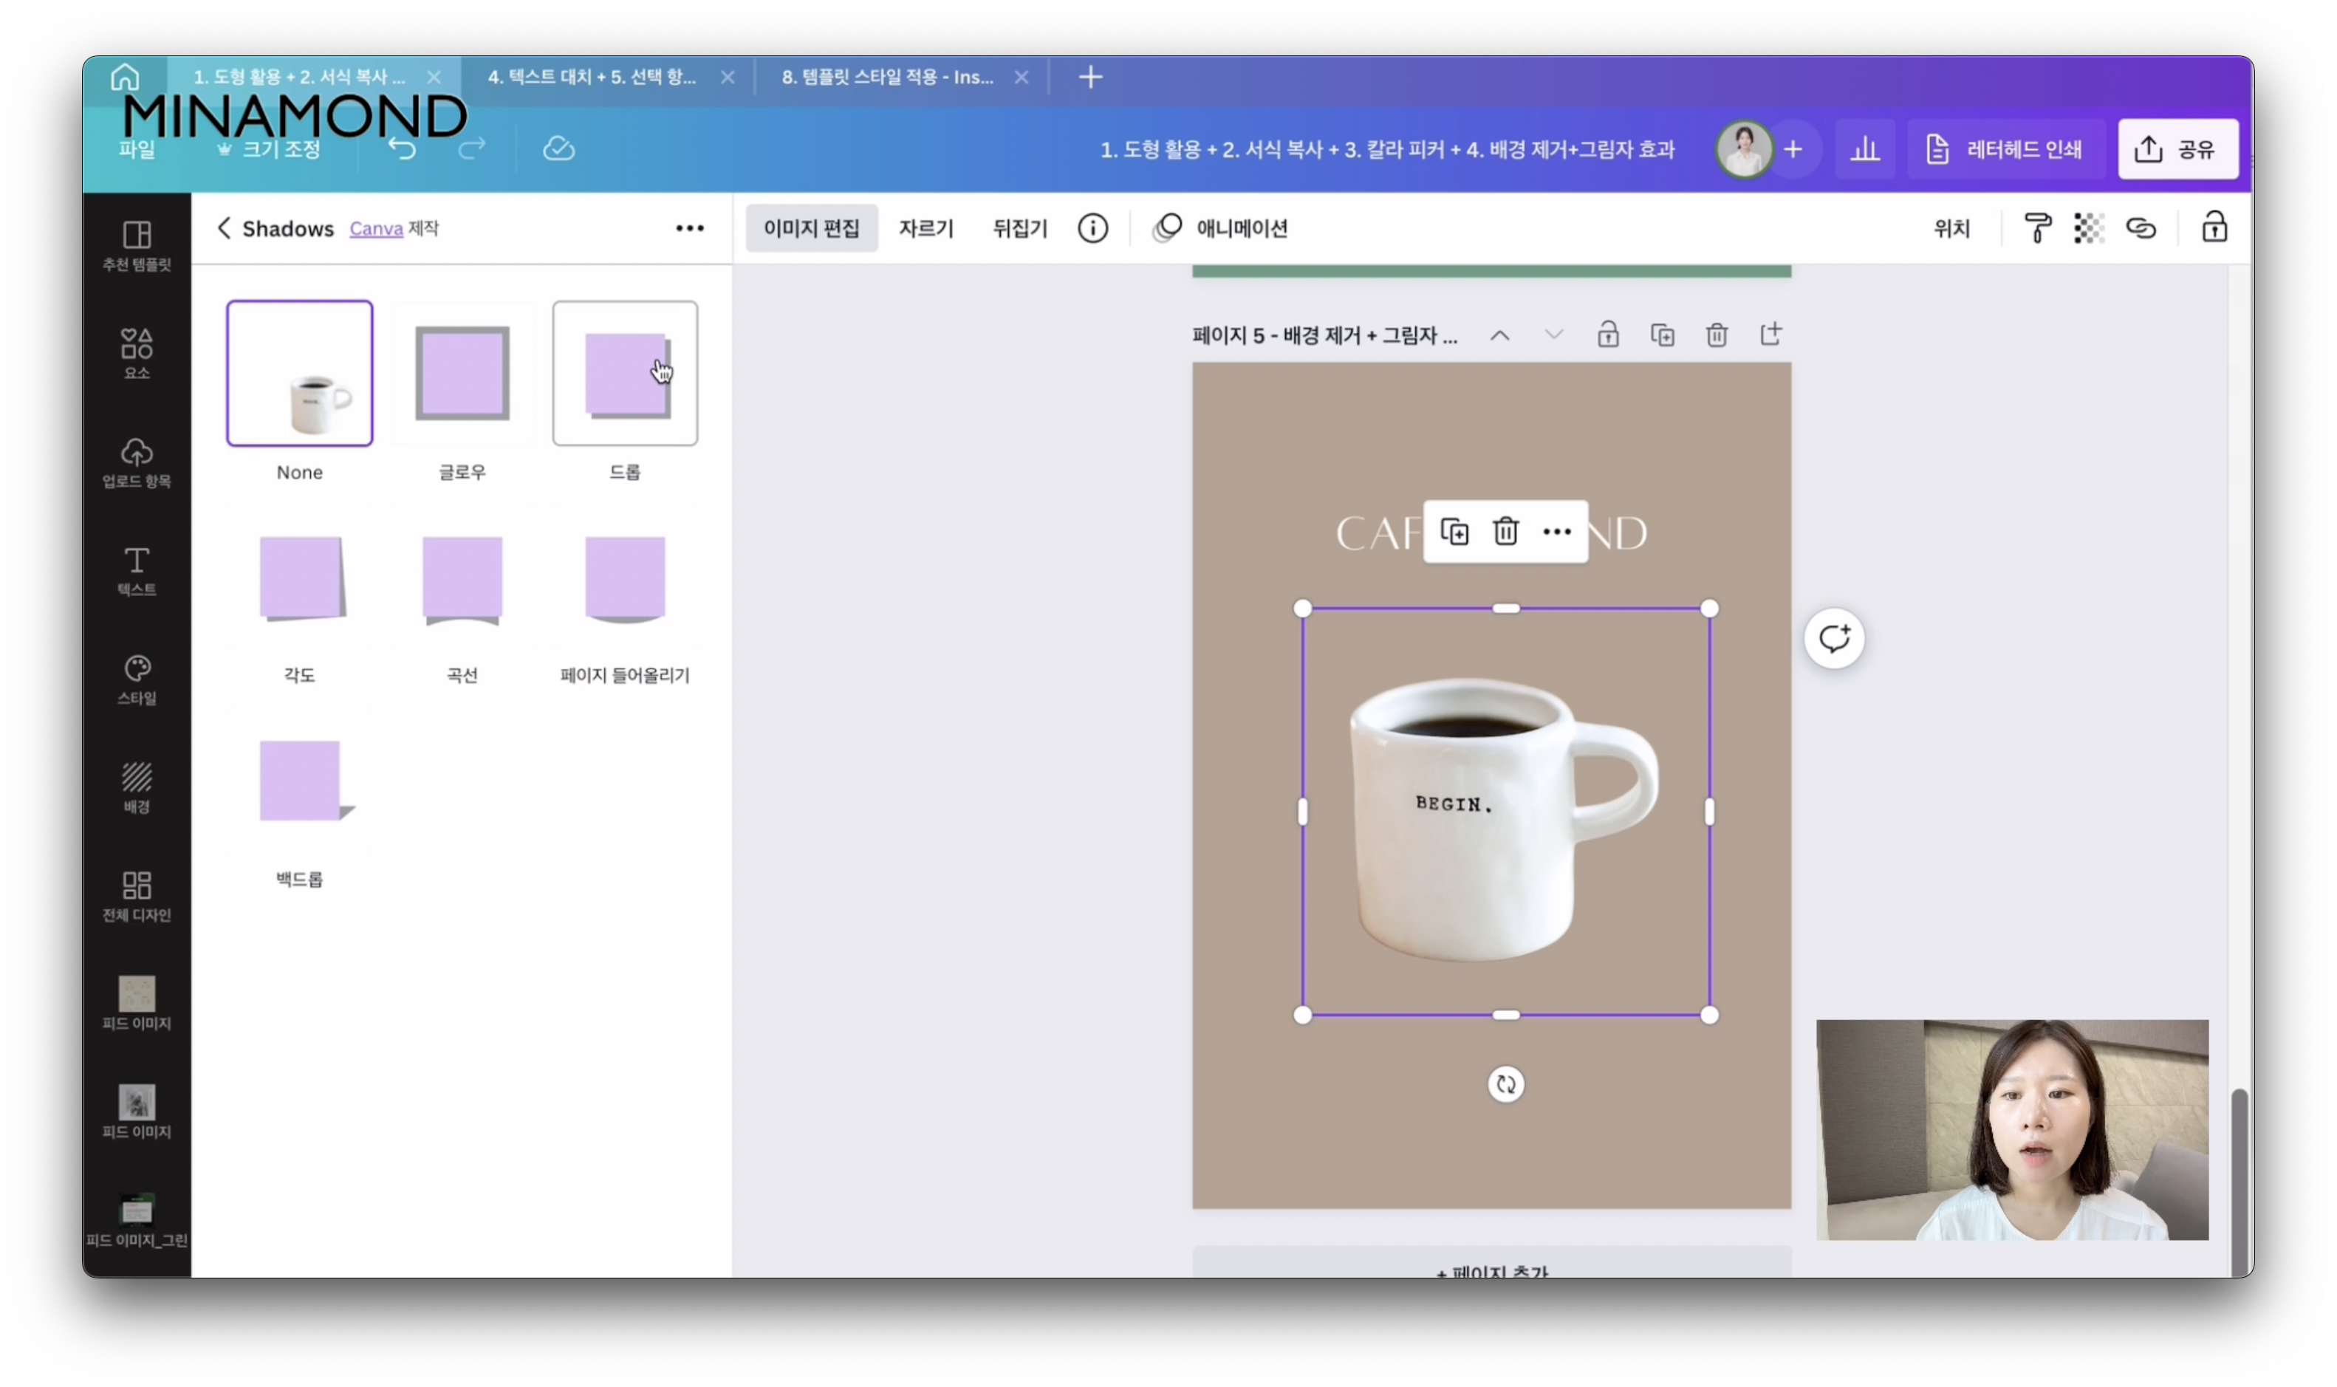
Task: Add a comment with the speech bubble icon
Action: click(x=1833, y=640)
